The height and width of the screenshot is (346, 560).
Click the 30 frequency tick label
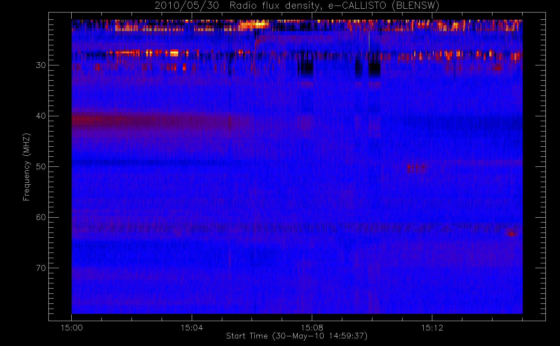pos(41,65)
